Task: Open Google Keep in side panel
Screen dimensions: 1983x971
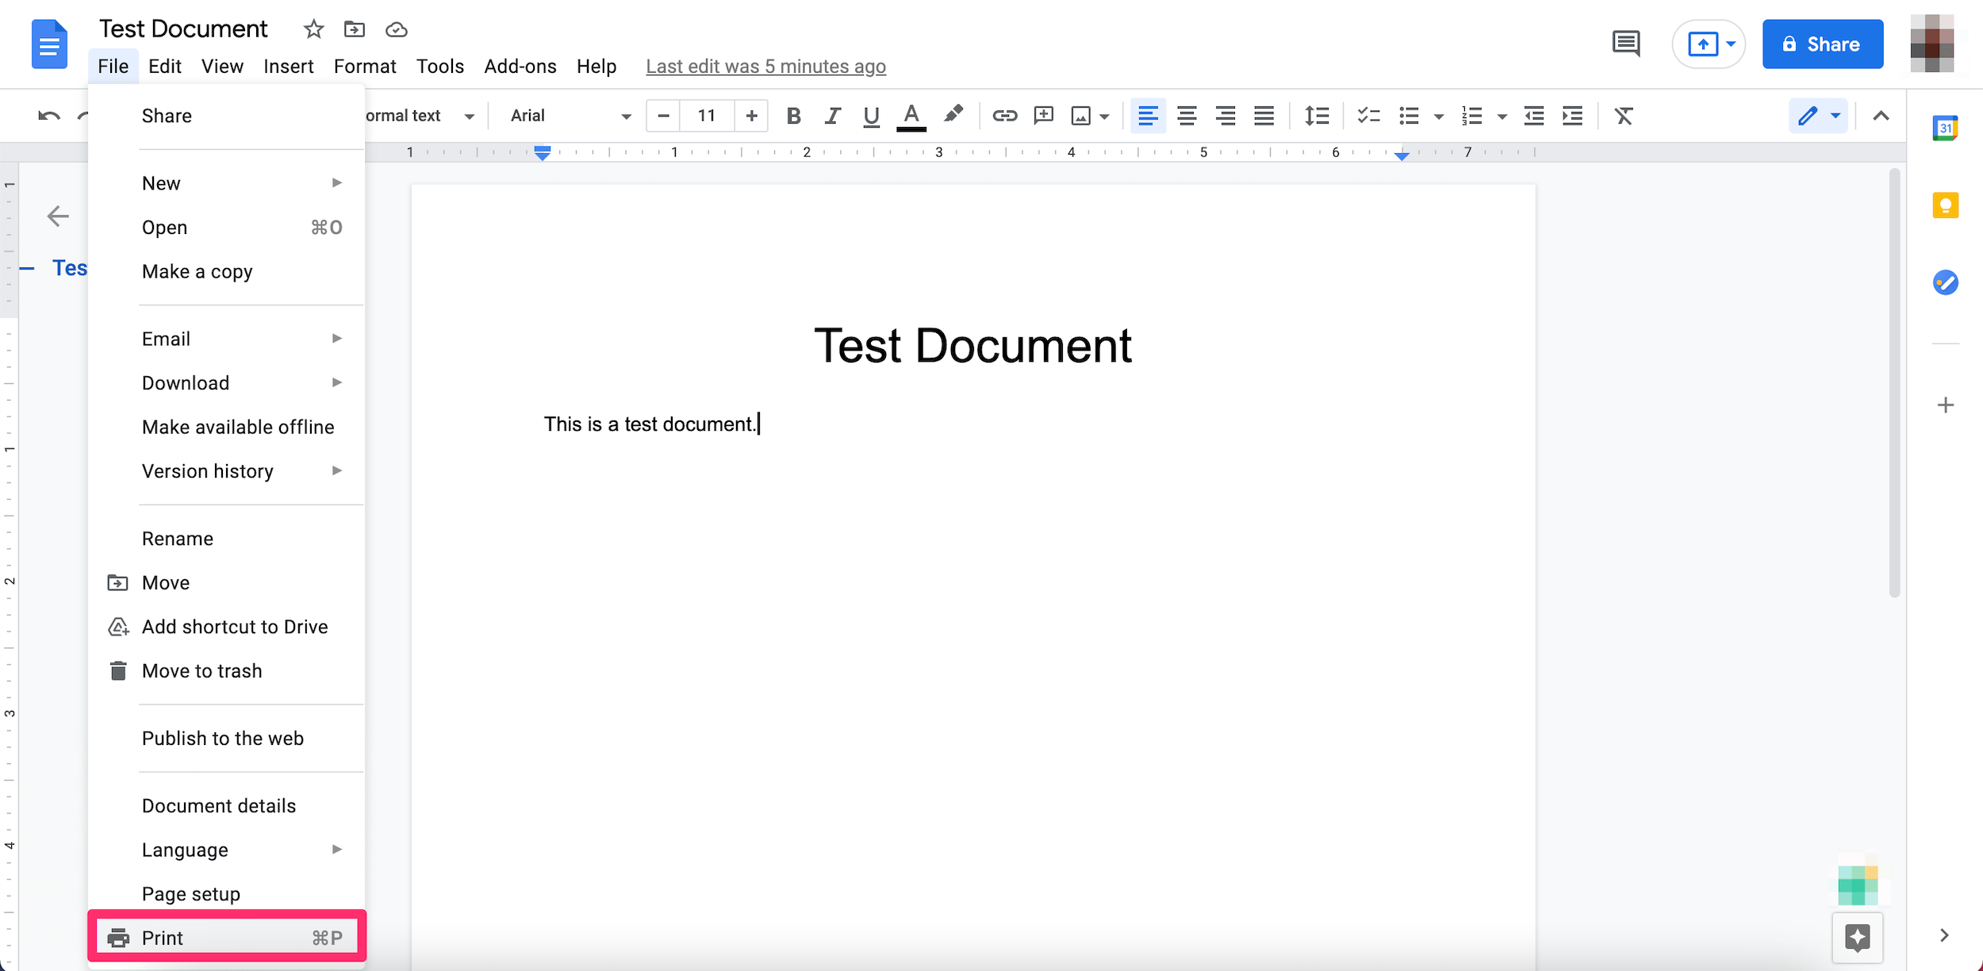Action: [x=1945, y=205]
